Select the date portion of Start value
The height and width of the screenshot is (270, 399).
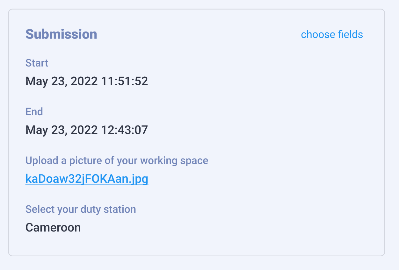[61, 81]
